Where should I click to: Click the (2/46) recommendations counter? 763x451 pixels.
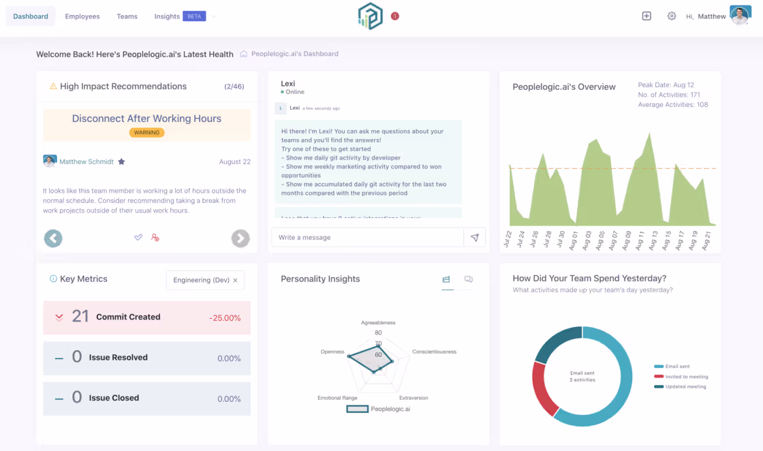tap(234, 86)
